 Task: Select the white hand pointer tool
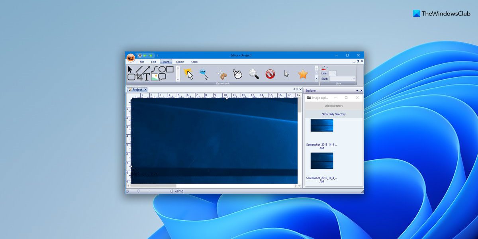coord(237,74)
